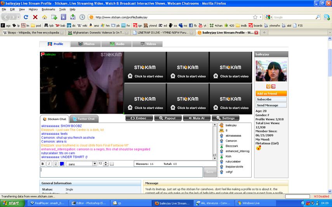Screen dimensions: 332x207
Task: Click the Send Message button
Action: pyautogui.click(x=271, y=105)
